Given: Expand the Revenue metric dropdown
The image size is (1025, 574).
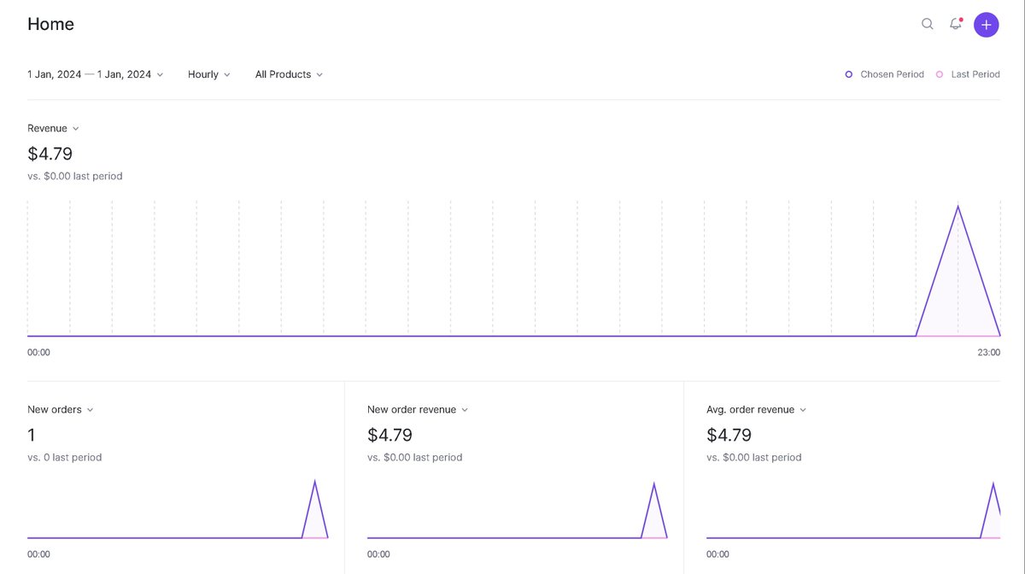Looking at the screenshot, I should pos(53,128).
